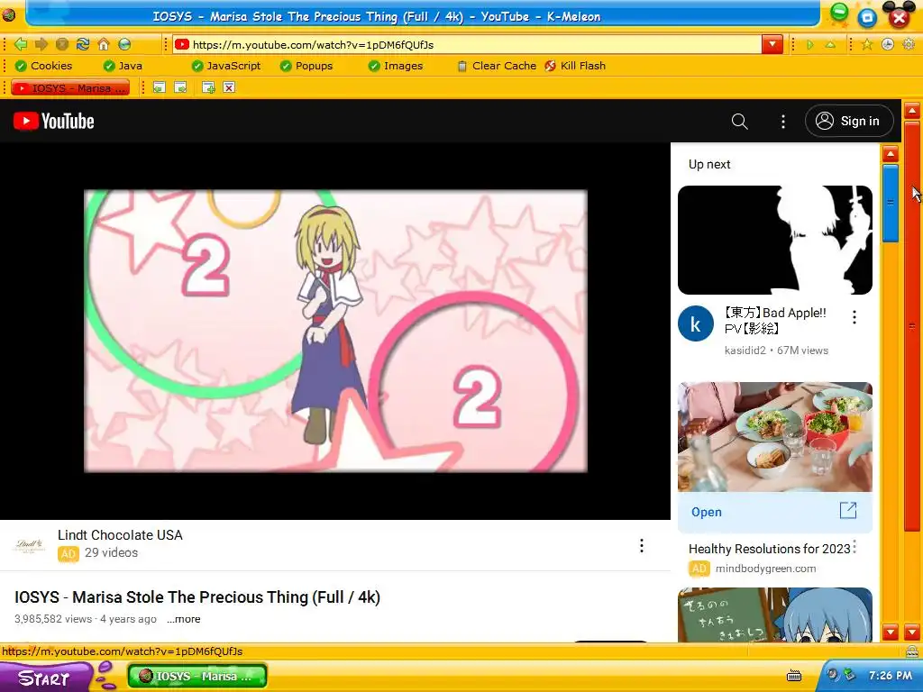923x692 pixels.
Task: Open the Lindt Chocolate USA channel link
Action: point(120,535)
